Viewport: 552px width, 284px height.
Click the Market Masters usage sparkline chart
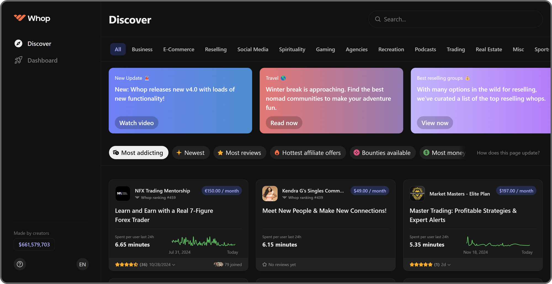coord(498,242)
